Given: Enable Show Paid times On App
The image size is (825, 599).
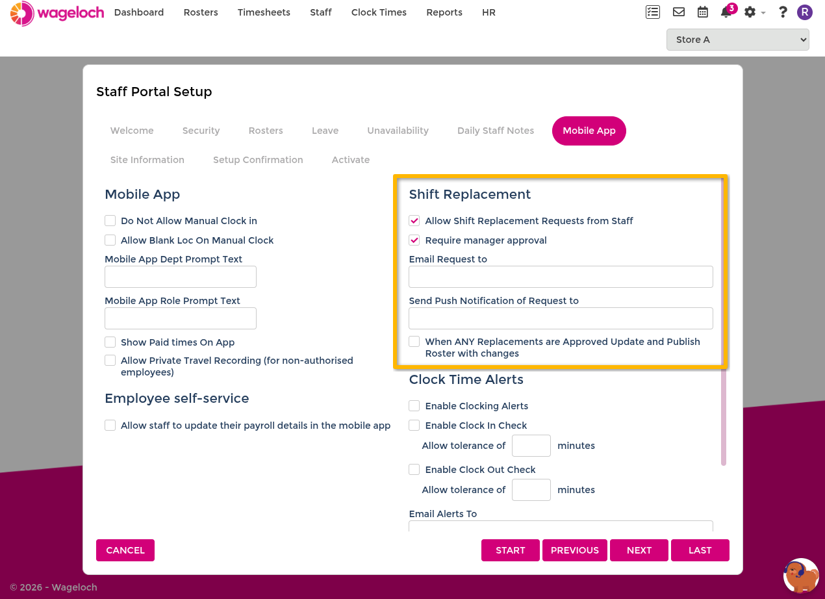Looking at the screenshot, I should coord(110,342).
